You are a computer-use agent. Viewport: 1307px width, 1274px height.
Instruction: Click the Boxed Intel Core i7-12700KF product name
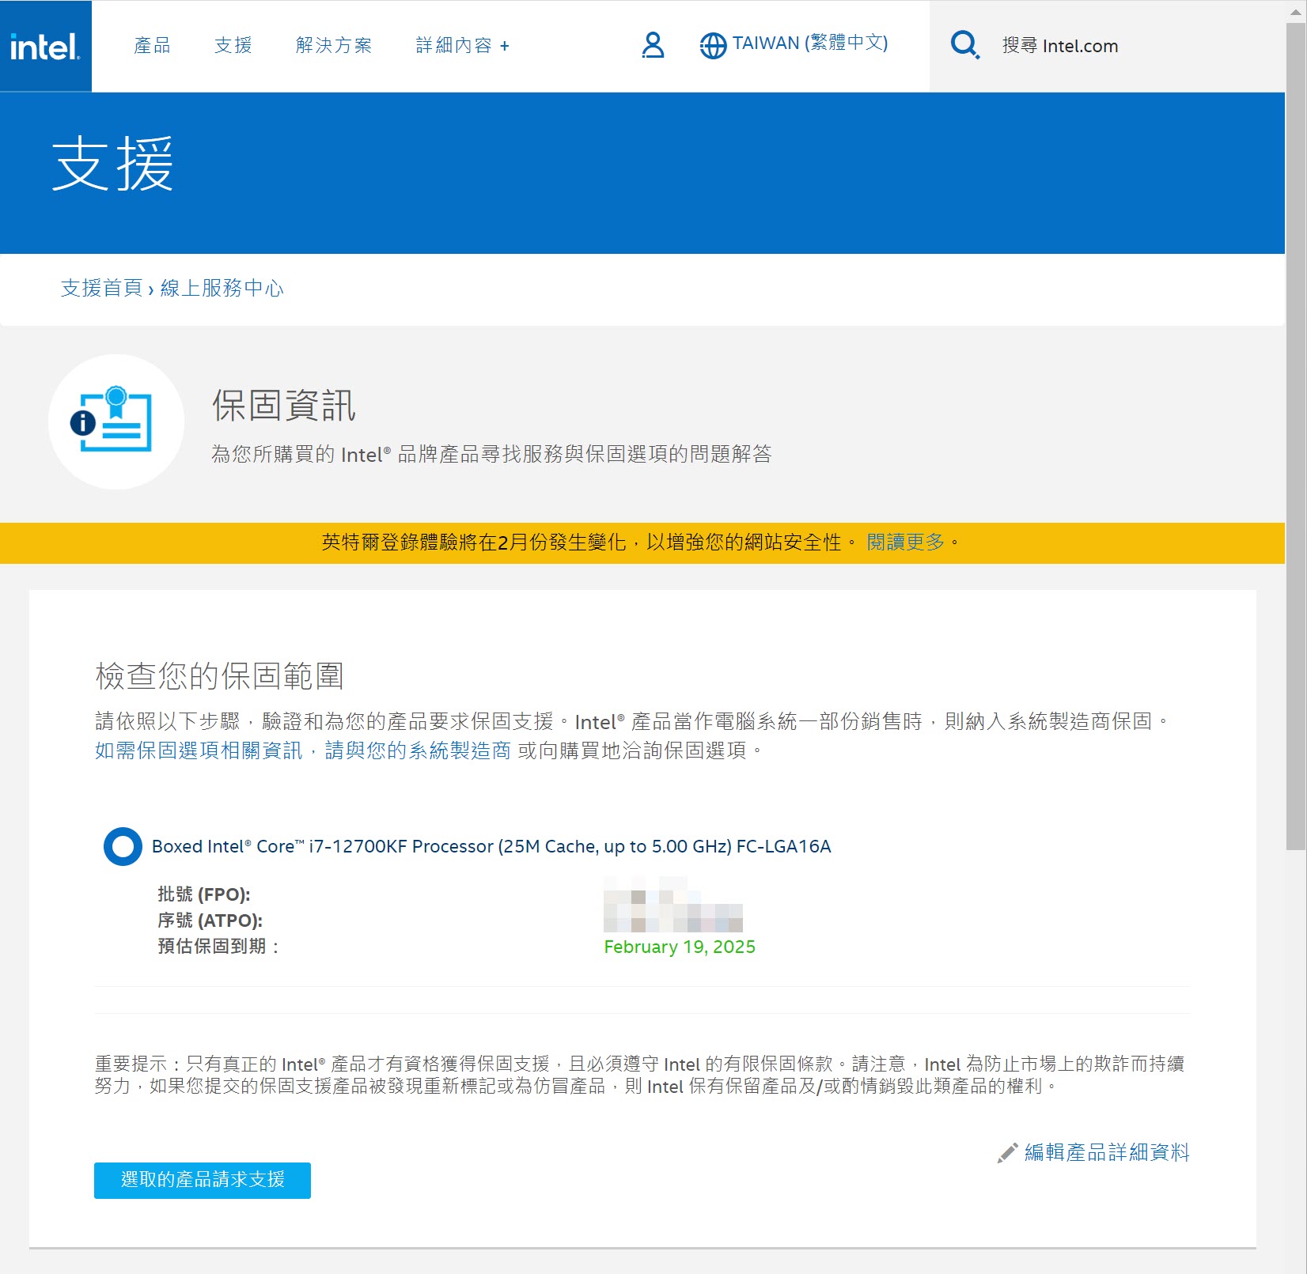491,847
